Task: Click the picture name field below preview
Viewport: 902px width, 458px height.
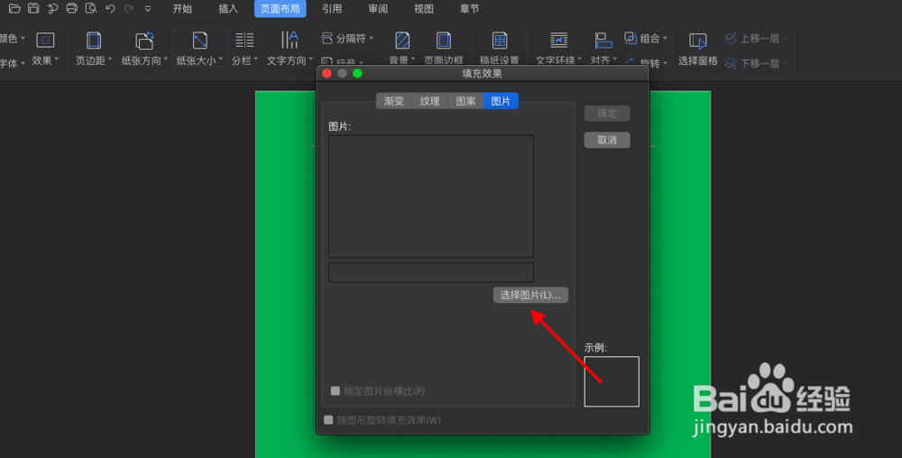Action: coord(431,272)
